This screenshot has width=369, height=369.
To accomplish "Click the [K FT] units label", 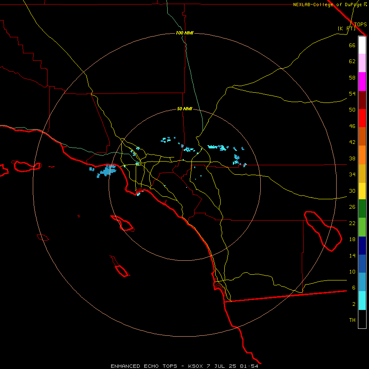I will [346, 29].
